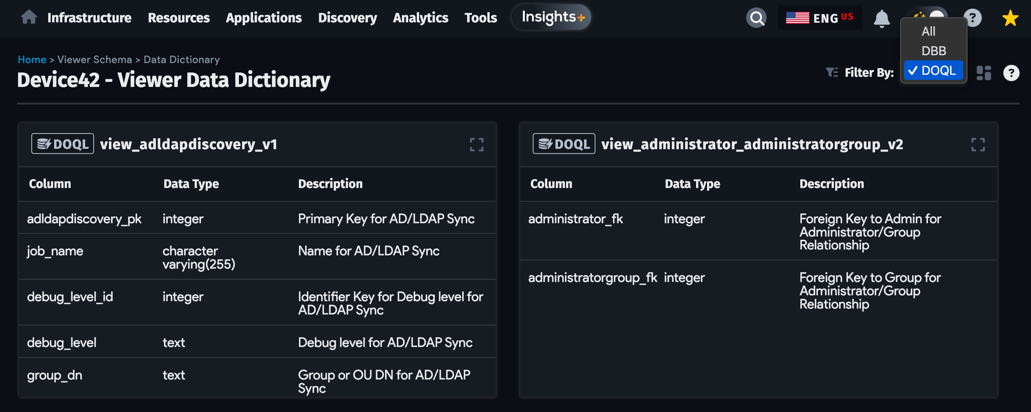Viewport: 1031px width, 412px height.
Task: Click the administrator_fk cell
Action: (x=575, y=219)
